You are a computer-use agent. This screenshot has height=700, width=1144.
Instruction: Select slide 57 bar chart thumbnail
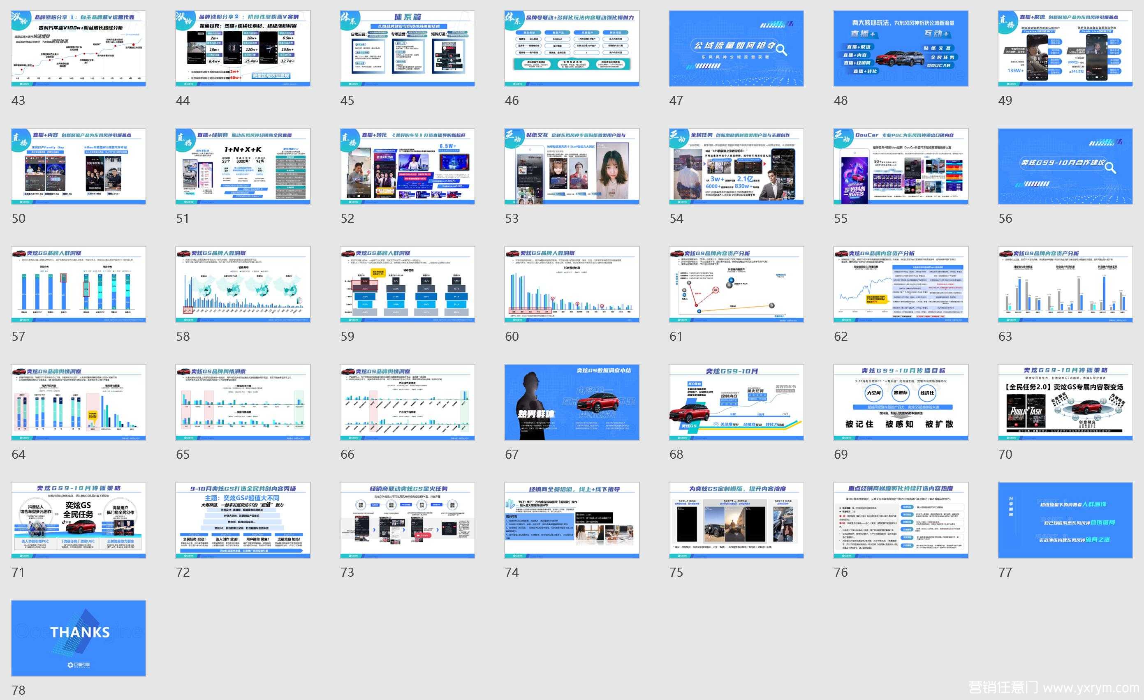(x=79, y=284)
